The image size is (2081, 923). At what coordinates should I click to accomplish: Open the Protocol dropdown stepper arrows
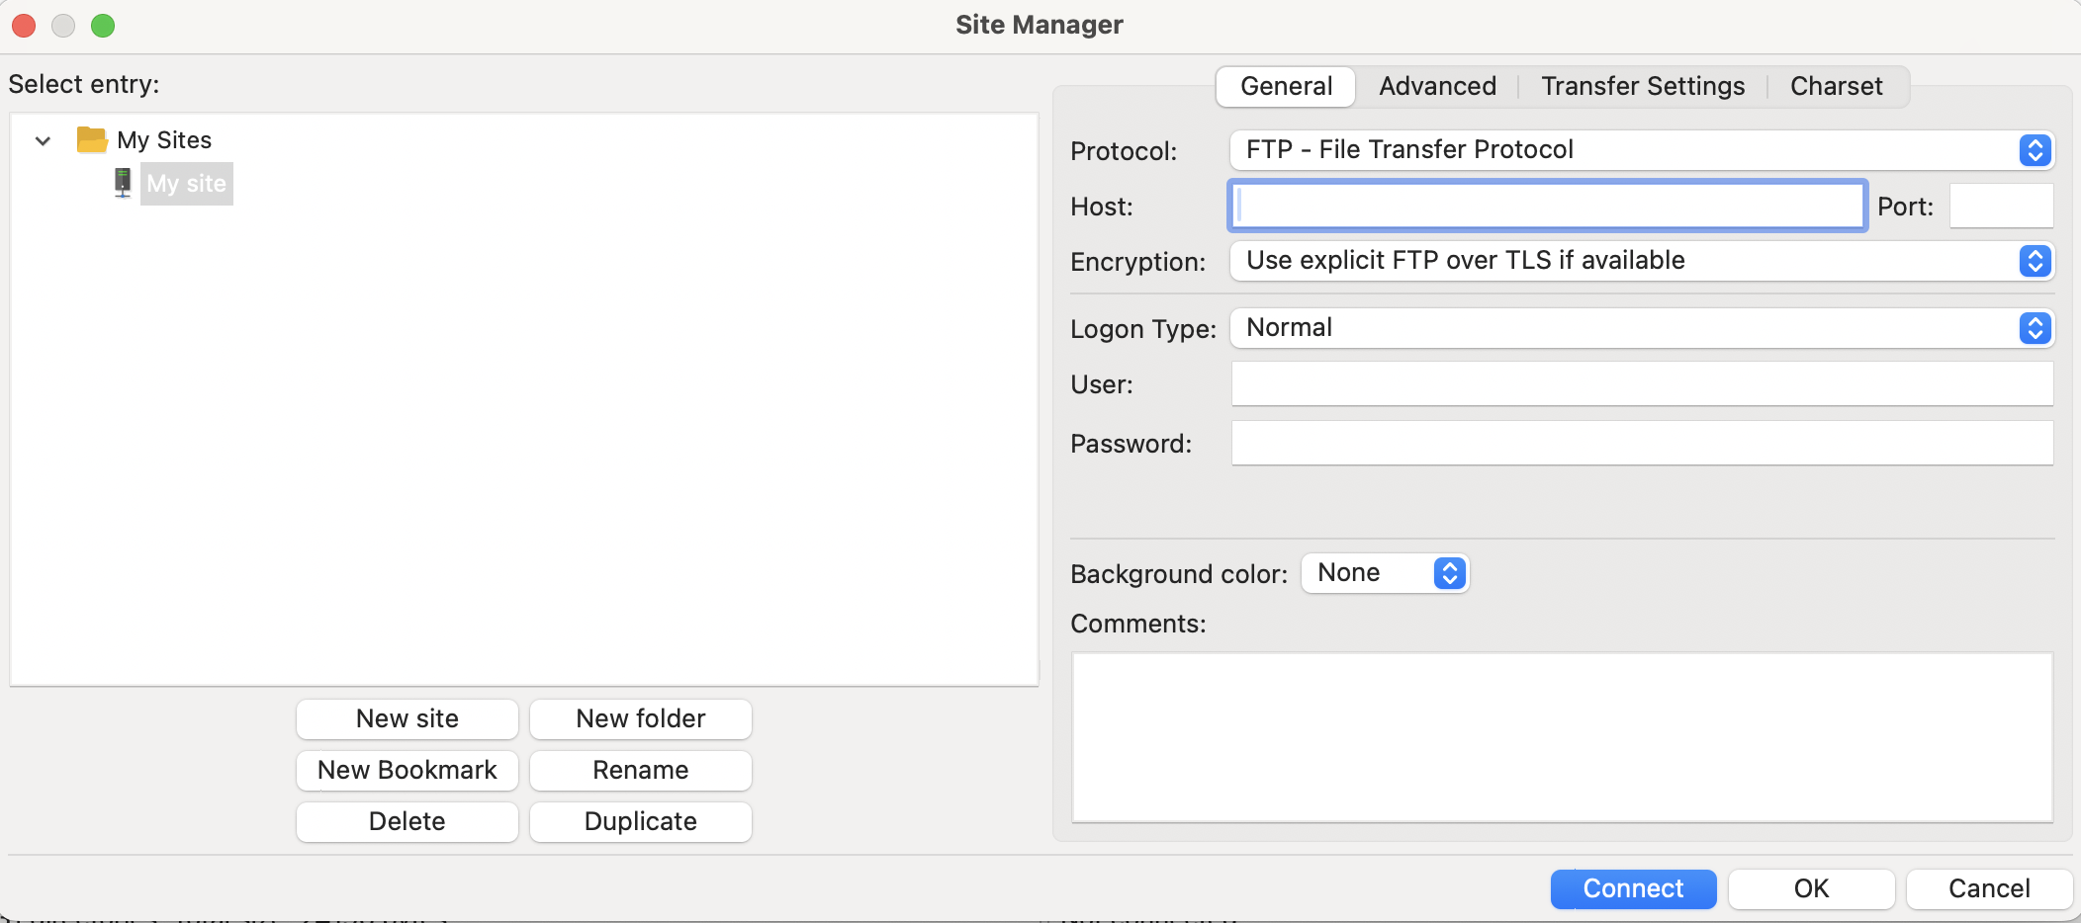tap(2035, 150)
